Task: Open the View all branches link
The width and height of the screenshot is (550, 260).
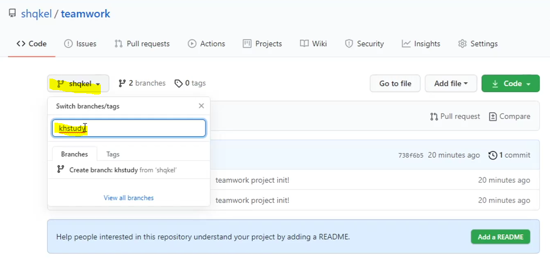Action: (129, 198)
